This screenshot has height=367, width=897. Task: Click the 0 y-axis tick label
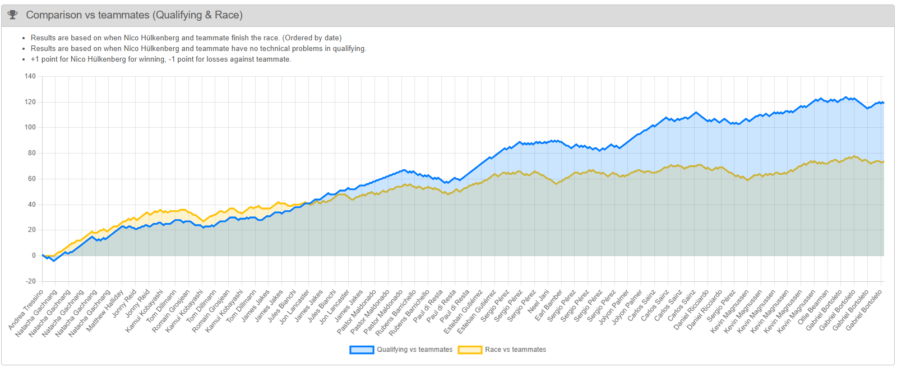click(x=34, y=255)
